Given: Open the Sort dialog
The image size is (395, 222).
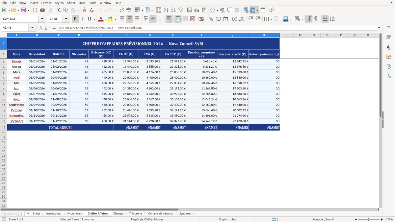Looking at the screenshot, I should 159,10.
